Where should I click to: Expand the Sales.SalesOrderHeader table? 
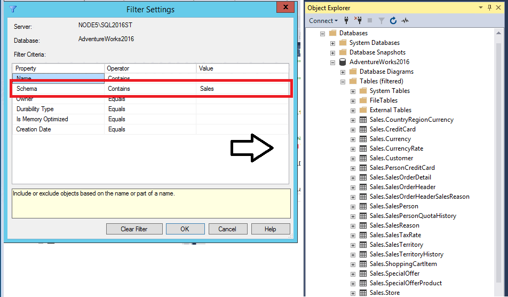coord(353,187)
